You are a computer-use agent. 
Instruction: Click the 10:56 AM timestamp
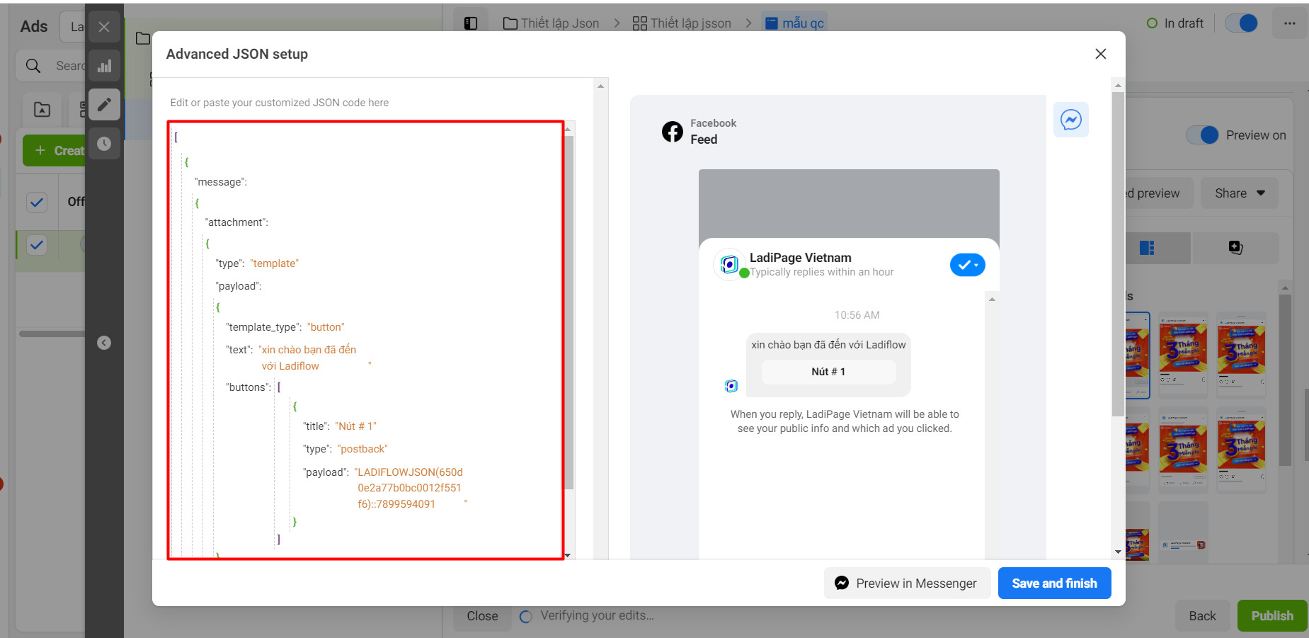[x=857, y=315]
